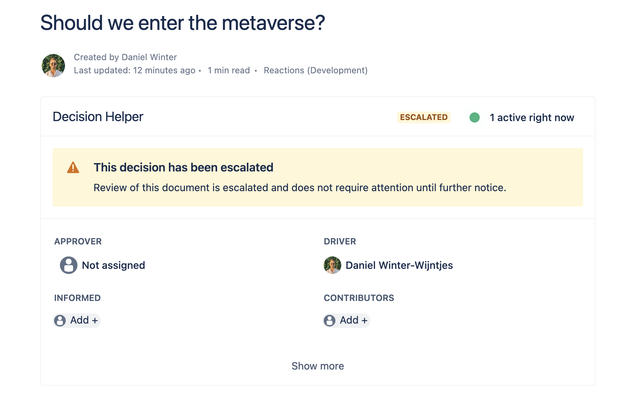Click person icon in Contributors Add button
Image resolution: width=635 pixels, height=402 pixels.
[330, 321]
